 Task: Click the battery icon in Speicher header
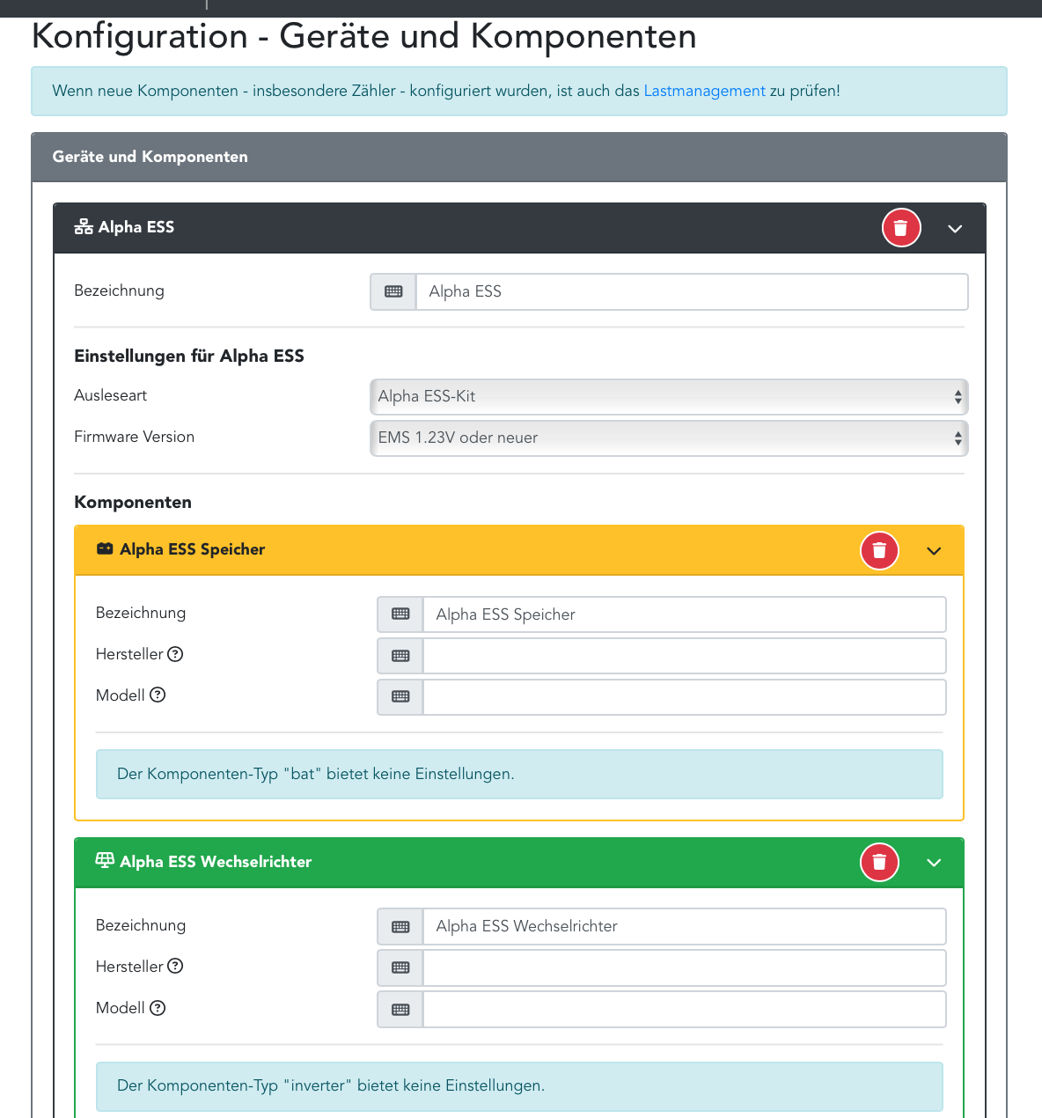click(105, 548)
